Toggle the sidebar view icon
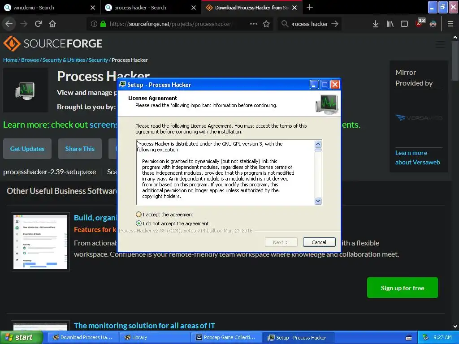459x344 pixels. pyautogui.click(x=404, y=24)
